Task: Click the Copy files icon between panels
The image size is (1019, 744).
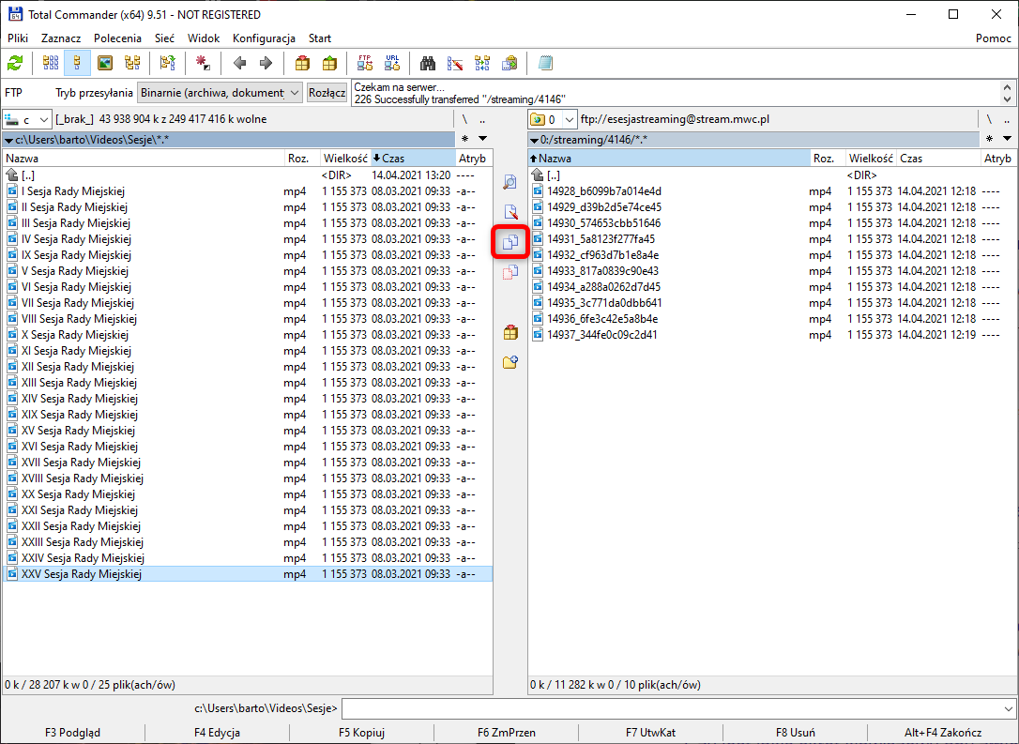Action: coord(510,241)
